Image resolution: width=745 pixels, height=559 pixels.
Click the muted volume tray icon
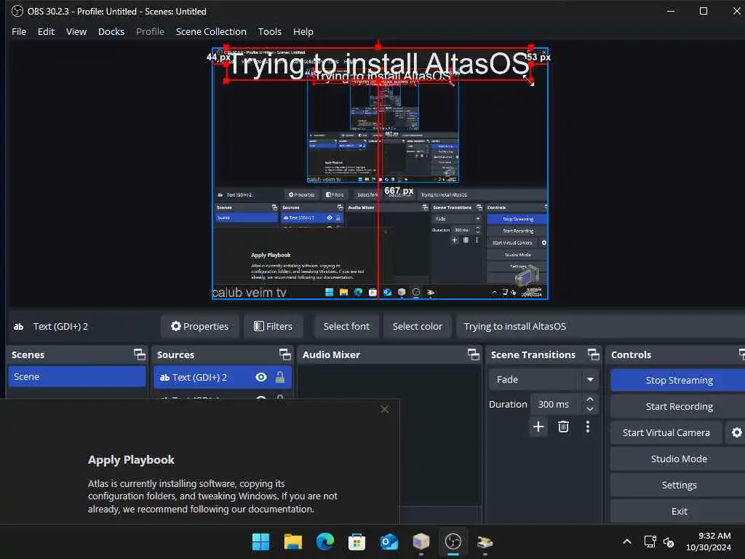[669, 542]
